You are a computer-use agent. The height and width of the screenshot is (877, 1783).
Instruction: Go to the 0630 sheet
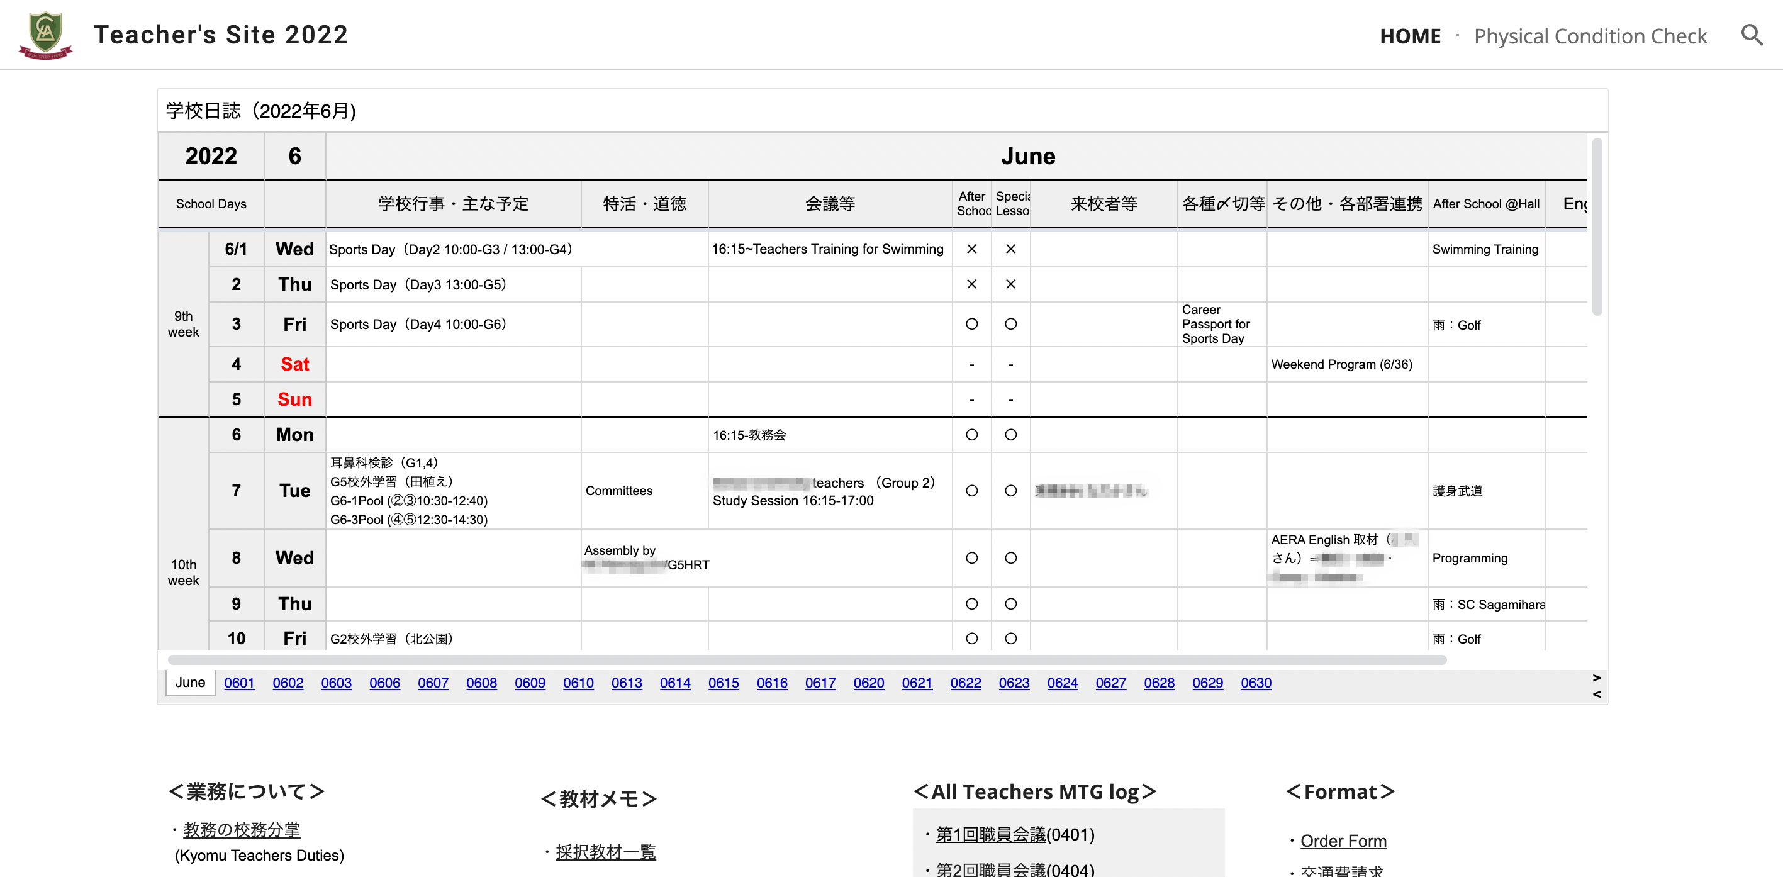click(1255, 683)
